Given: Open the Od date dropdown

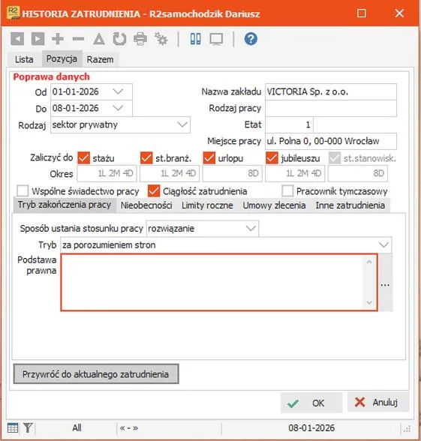Looking at the screenshot, I should click(x=118, y=91).
